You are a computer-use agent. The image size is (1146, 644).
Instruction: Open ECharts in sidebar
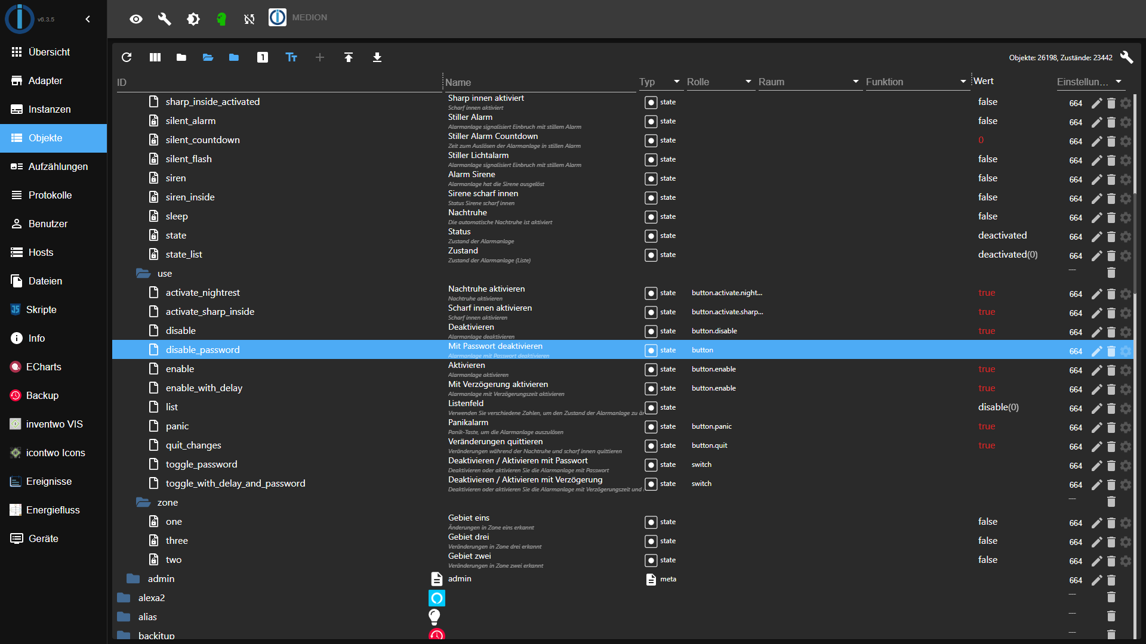point(54,367)
